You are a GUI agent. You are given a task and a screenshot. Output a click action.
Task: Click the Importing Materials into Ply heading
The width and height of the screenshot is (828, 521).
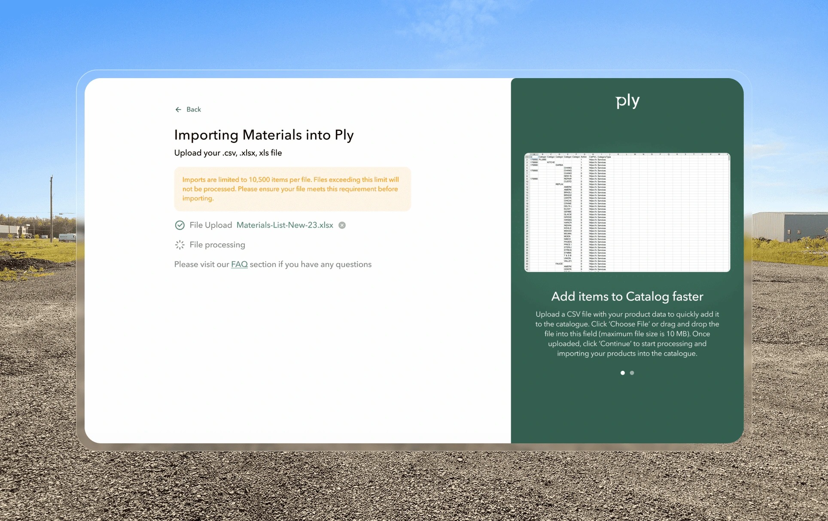pos(264,135)
